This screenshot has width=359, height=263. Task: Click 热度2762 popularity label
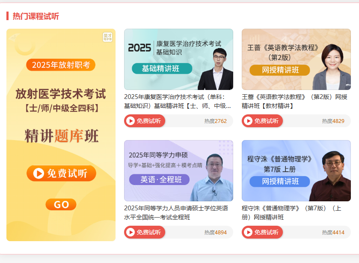click(x=215, y=121)
